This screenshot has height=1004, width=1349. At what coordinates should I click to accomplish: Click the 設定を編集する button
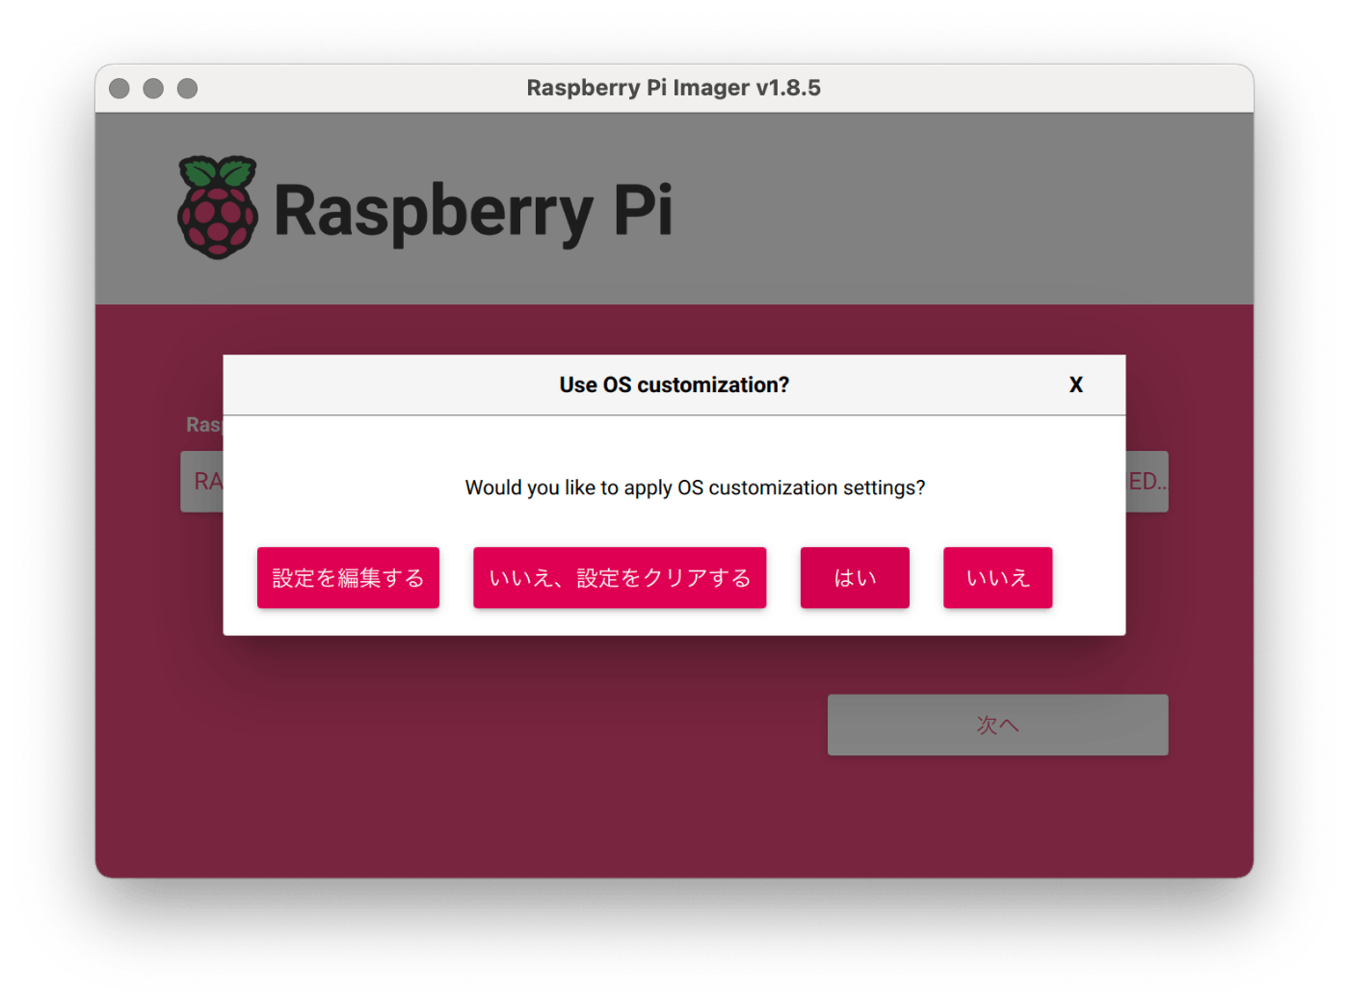(x=348, y=577)
